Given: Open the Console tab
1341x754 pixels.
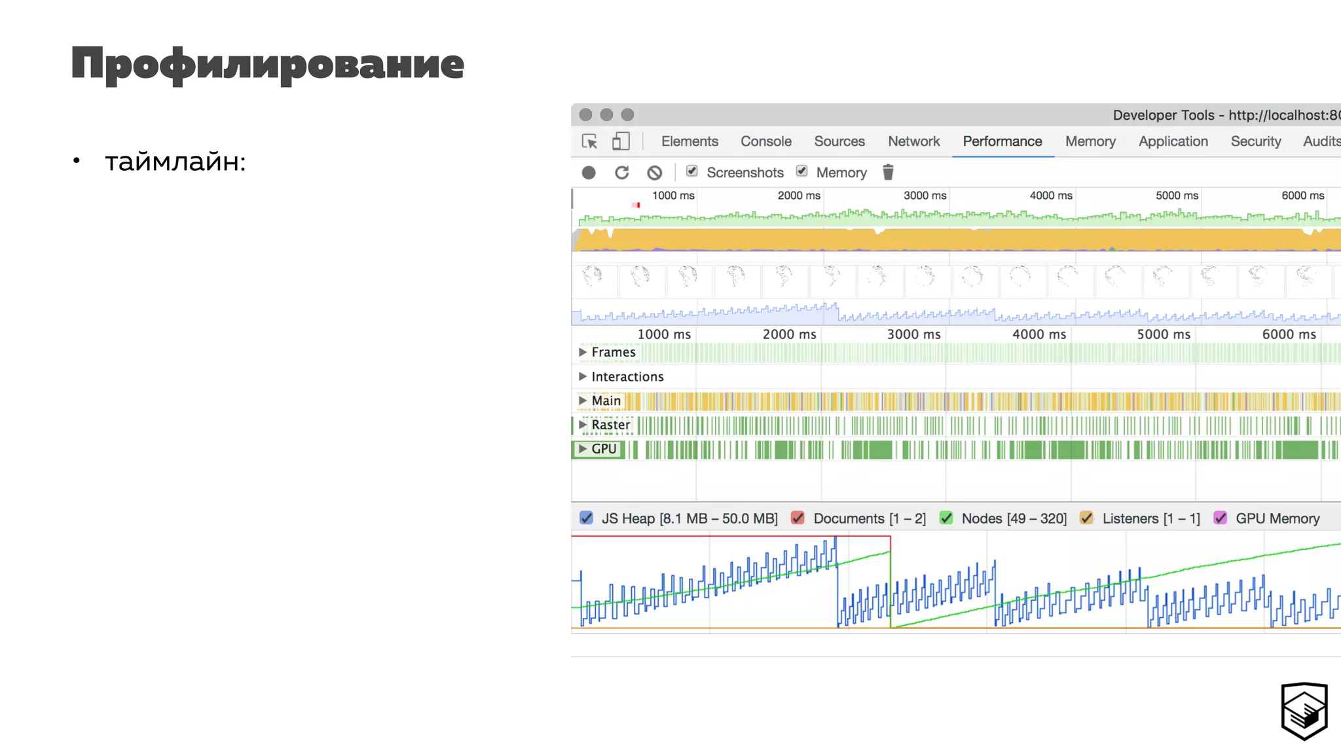Looking at the screenshot, I should coord(765,141).
